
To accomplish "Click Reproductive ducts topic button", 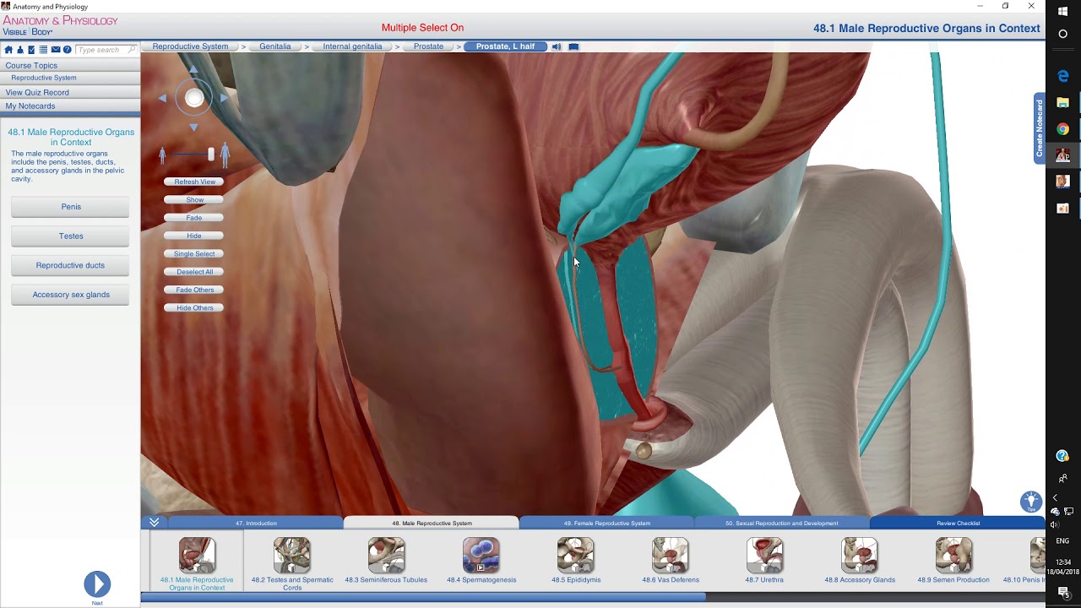I will click(x=71, y=265).
